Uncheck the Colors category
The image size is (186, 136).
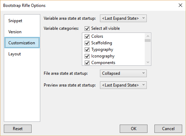pos(87,36)
